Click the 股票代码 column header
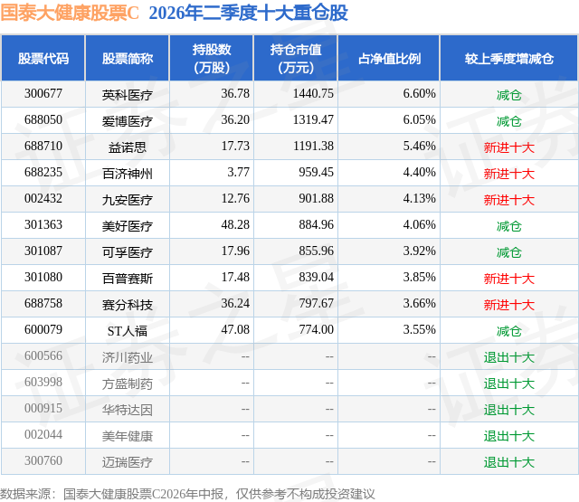This screenshot has height=502, width=579. coord(43,58)
